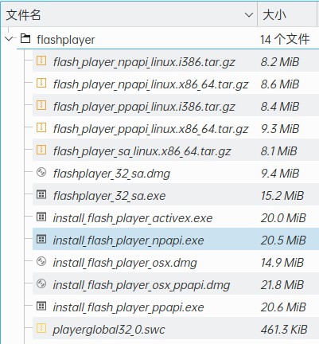Click archive icon of flash_player_ppapi_linux.x86_64.tar.gz
This screenshot has width=319, height=344.
41,128
